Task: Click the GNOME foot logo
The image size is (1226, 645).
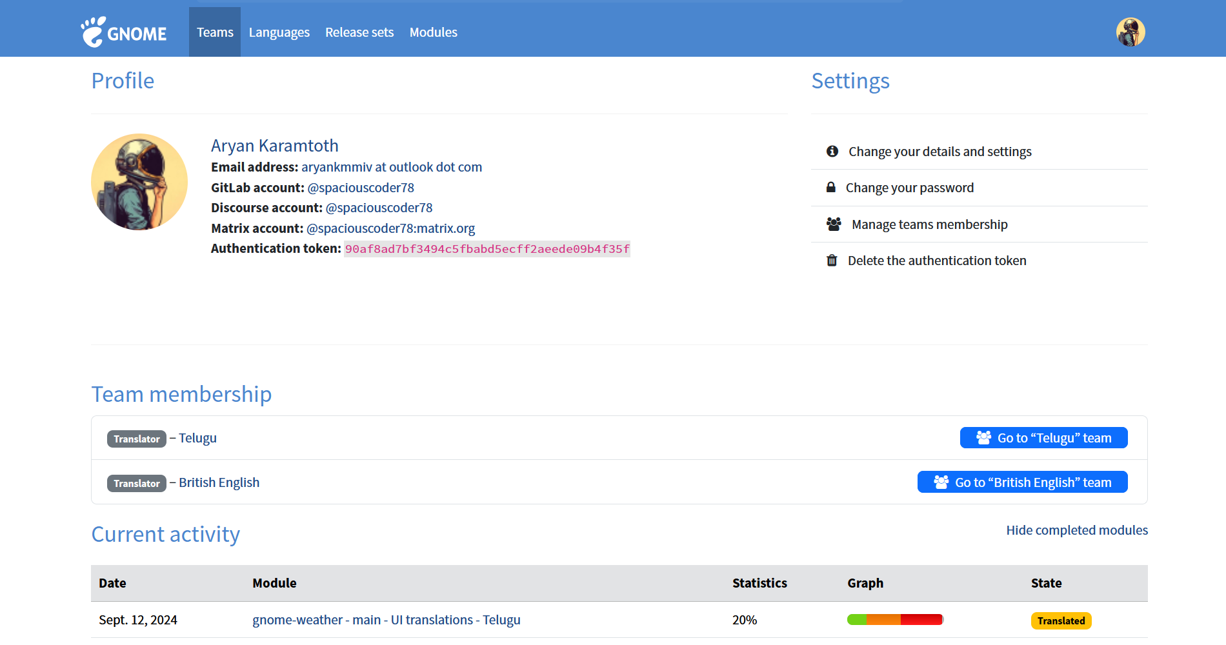Action: pos(124,32)
